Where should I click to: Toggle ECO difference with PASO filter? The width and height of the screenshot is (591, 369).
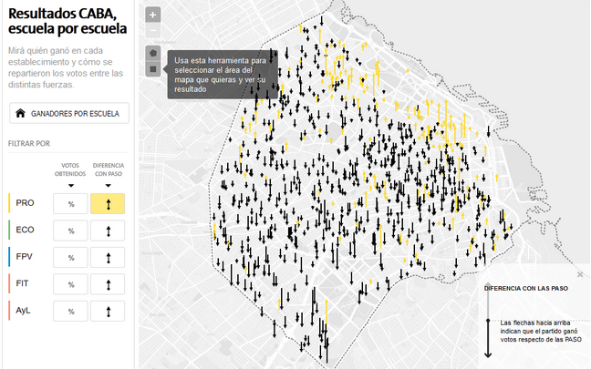coord(108,231)
